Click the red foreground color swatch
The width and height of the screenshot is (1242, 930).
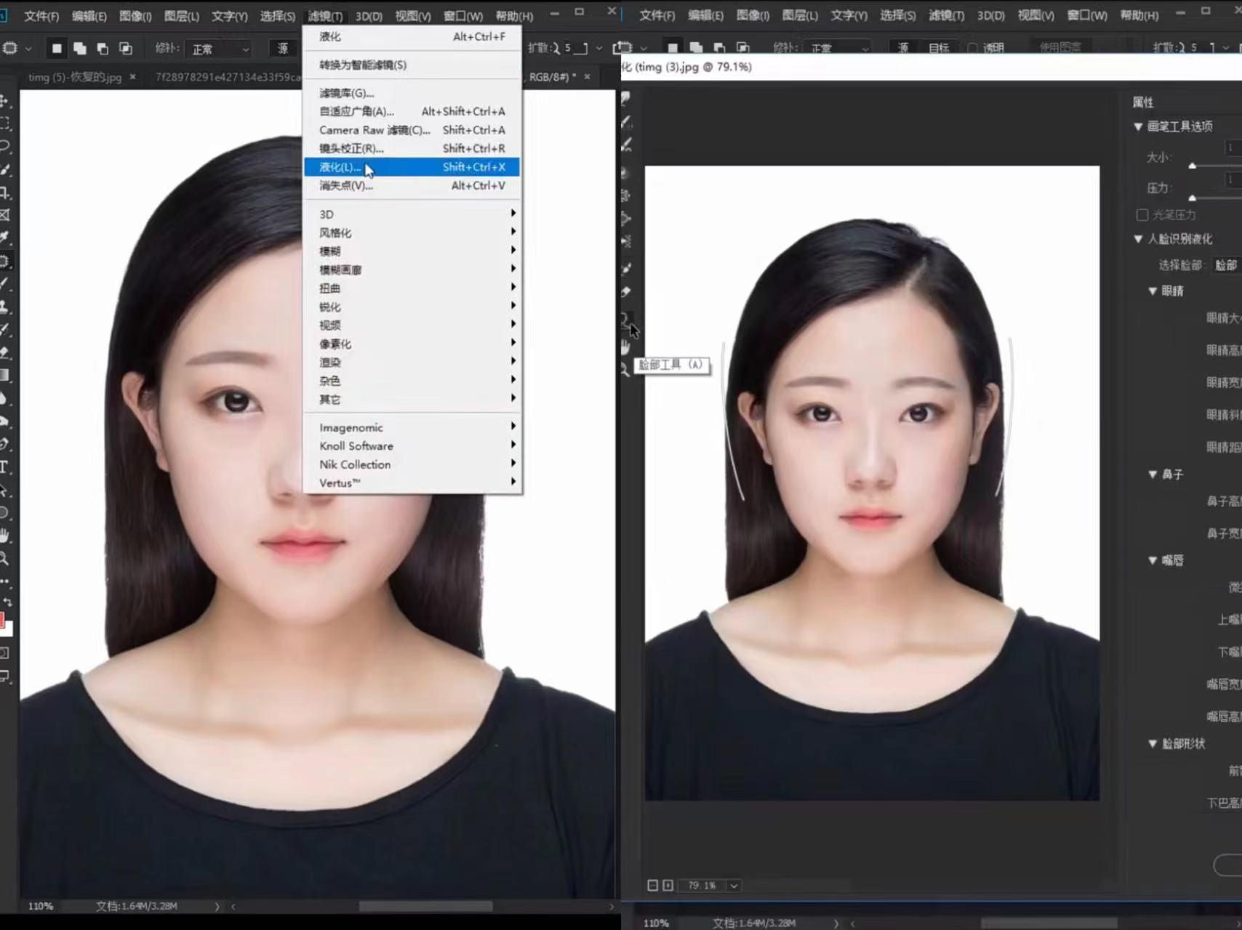point(2,620)
